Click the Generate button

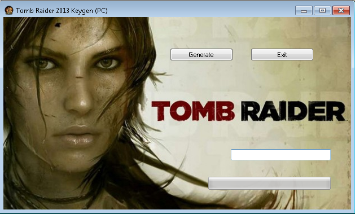(201, 55)
